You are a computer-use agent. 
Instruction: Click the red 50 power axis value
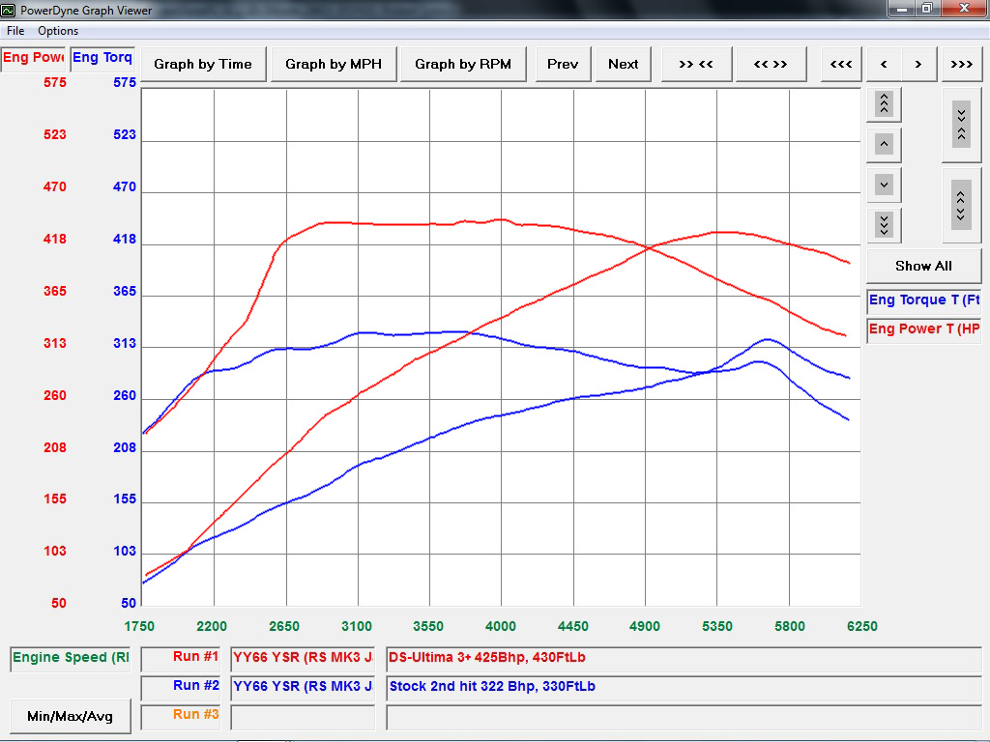pyautogui.click(x=59, y=604)
